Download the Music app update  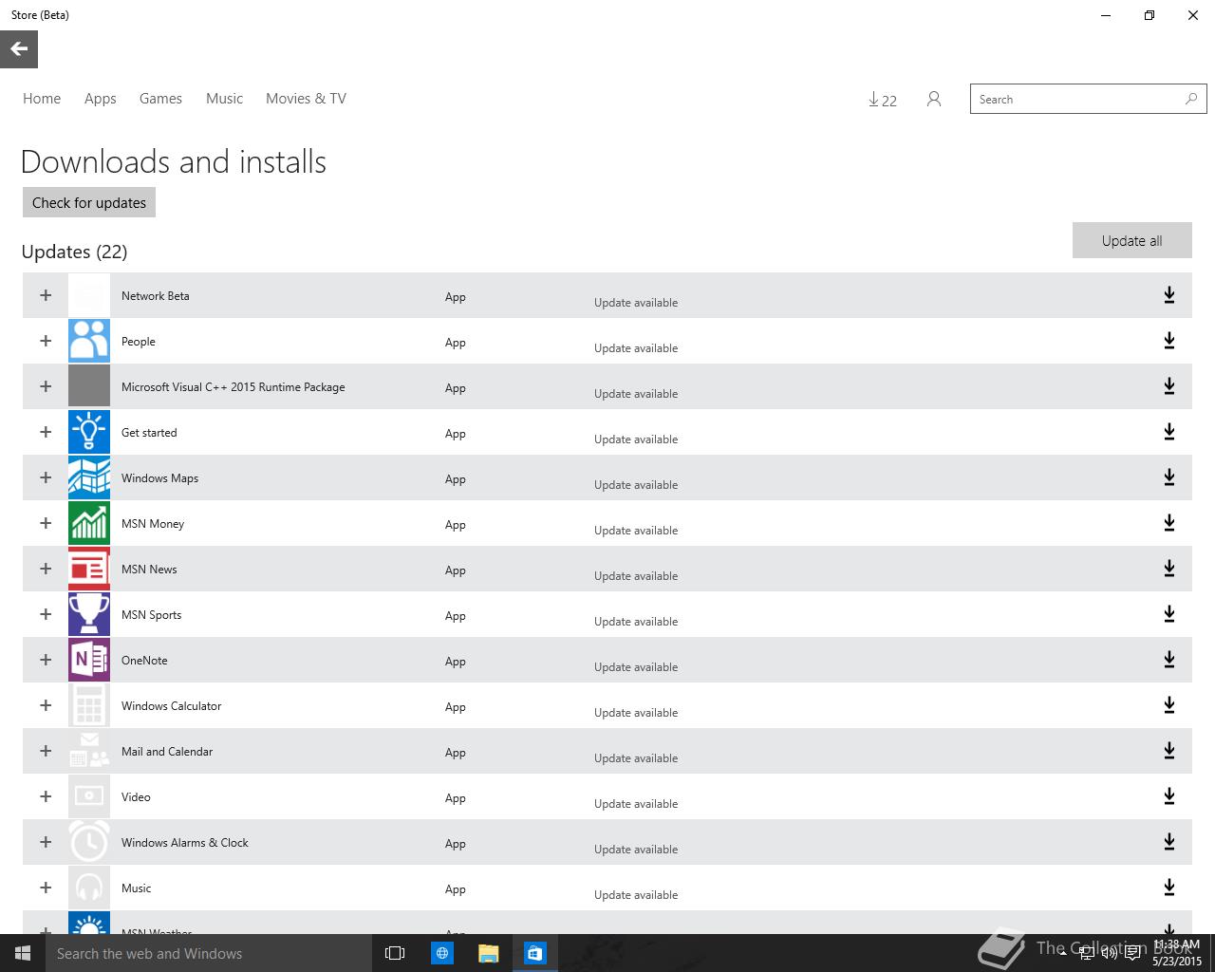pyautogui.click(x=1169, y=888)
